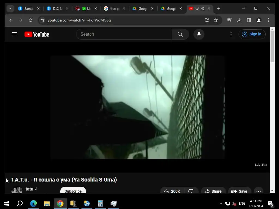Viewport: 279px width, 209px height.
Task: Go to the YouTube home logo
Action: click(37, 34)
